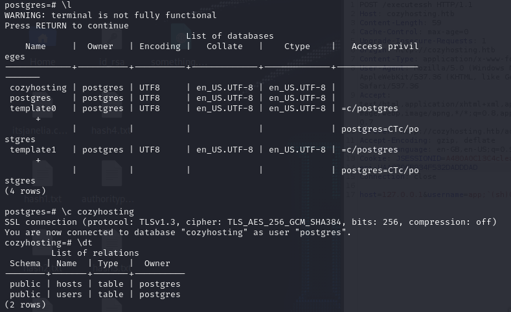Click the \c cozyhosting command line

69,212
